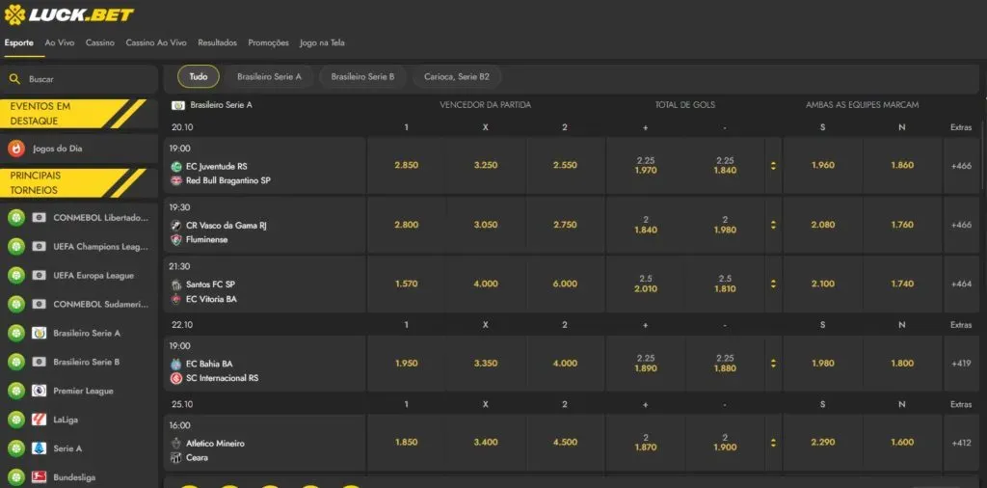
Task: Expand total goals options for Juventude match
Action: point(772,165)
